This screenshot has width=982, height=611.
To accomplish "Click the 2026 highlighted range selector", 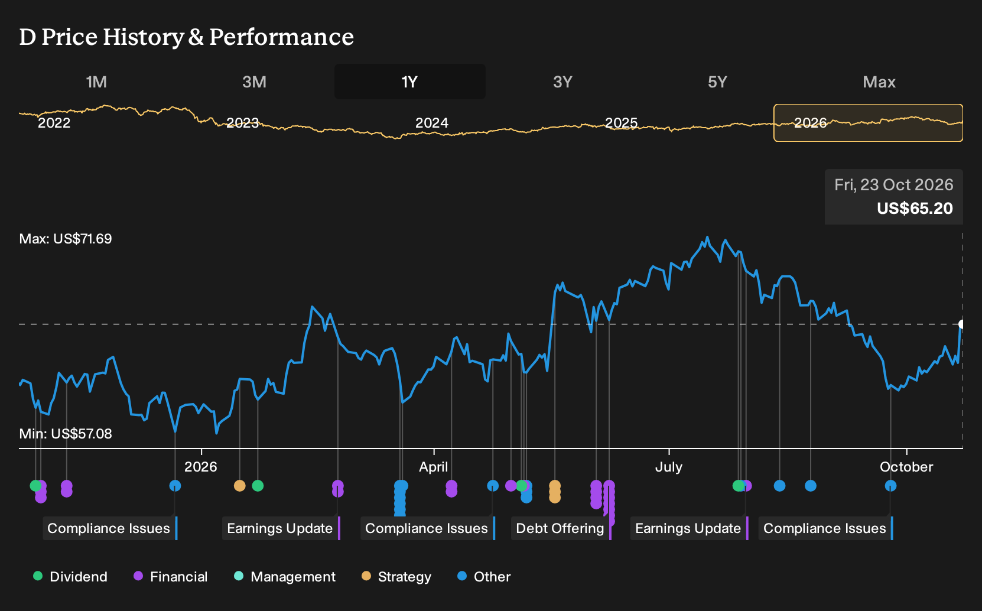I will pyautogui.click(x=868, y=123).
